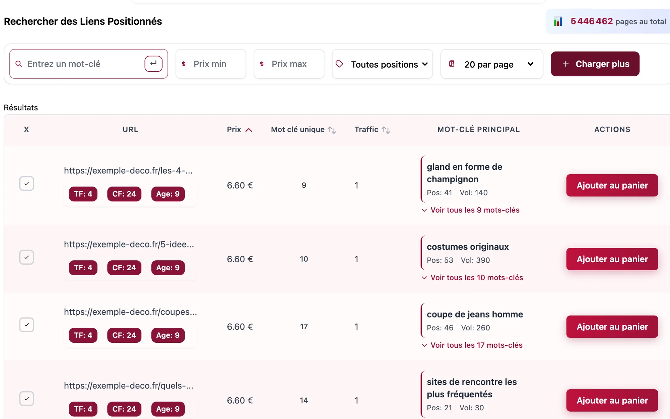Image resolution: width=670 pixels, height=419 pixels.
Task: Click the keyword costumes originaux
Action: tap(468, 247)
